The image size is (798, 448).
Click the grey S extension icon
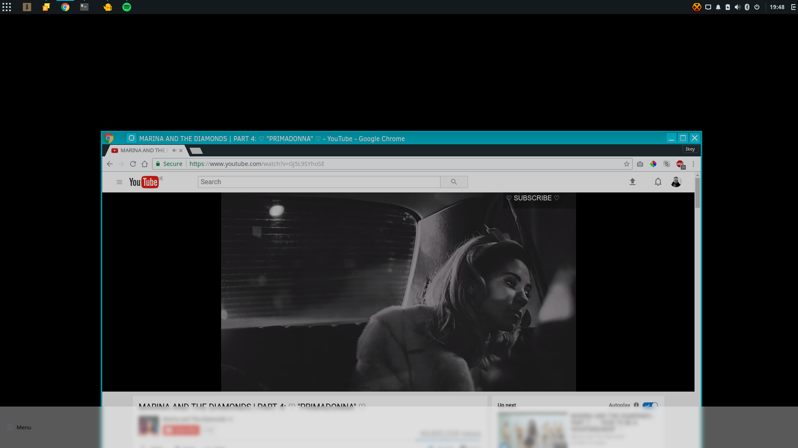[667, 164]
